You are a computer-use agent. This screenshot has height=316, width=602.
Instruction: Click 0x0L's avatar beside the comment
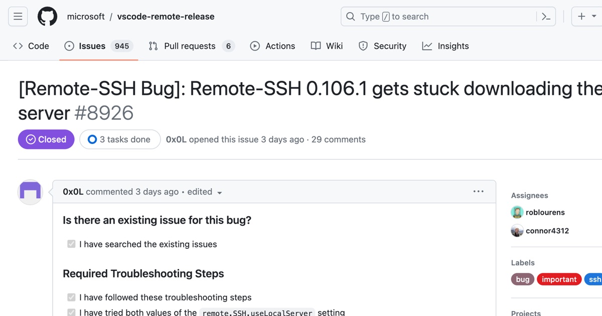coord(30,192)
